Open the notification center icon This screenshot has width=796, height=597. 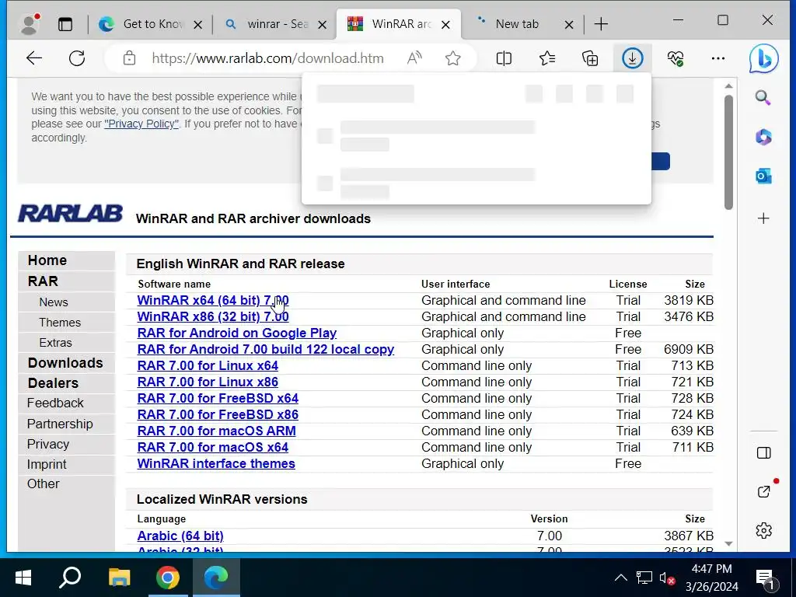(765, 578)
